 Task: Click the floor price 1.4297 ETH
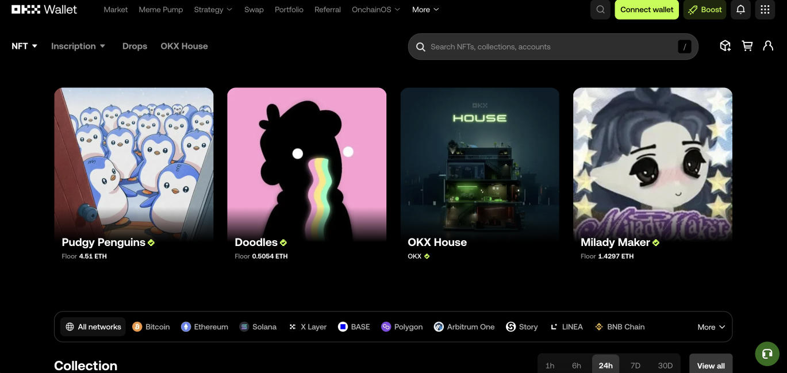(x=616, y=256)
